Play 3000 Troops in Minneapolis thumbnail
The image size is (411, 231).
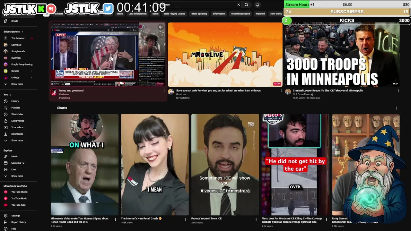(342, 55)
